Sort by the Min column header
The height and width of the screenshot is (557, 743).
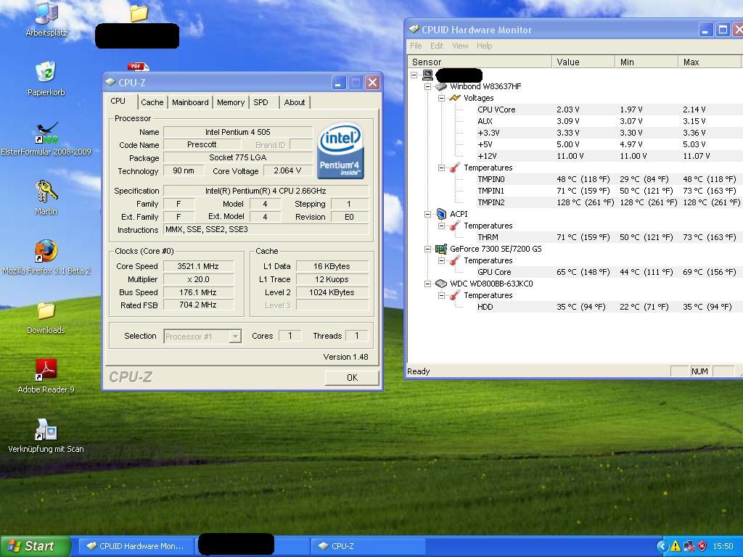point(646,62)
